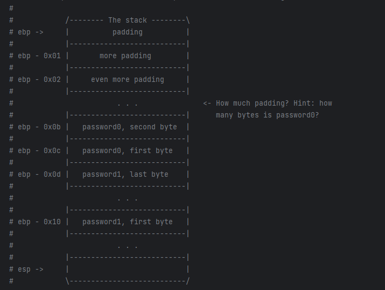Place cursor on 'ebp - 0x0b' label
This screenshot has height=290, width=385.
point(39,127)
